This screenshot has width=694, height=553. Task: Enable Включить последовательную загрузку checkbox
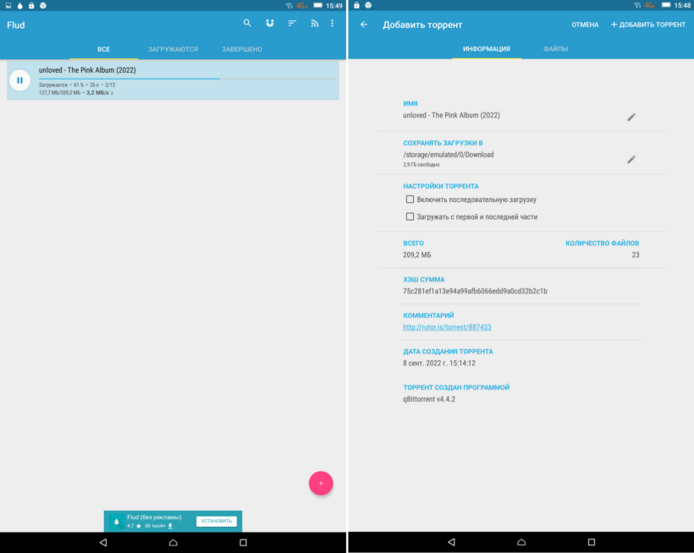click(410, 200)
